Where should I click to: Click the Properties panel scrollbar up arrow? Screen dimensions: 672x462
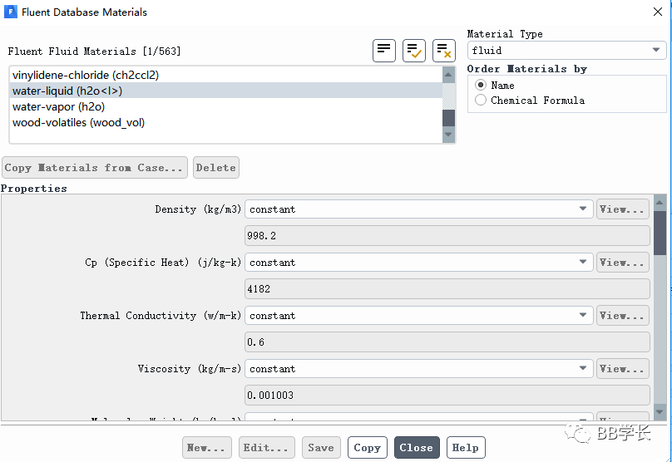tap(660, 202)
